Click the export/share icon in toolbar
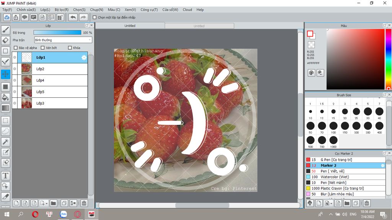This screenshot has height=220, width=392. tap(16, 17)
